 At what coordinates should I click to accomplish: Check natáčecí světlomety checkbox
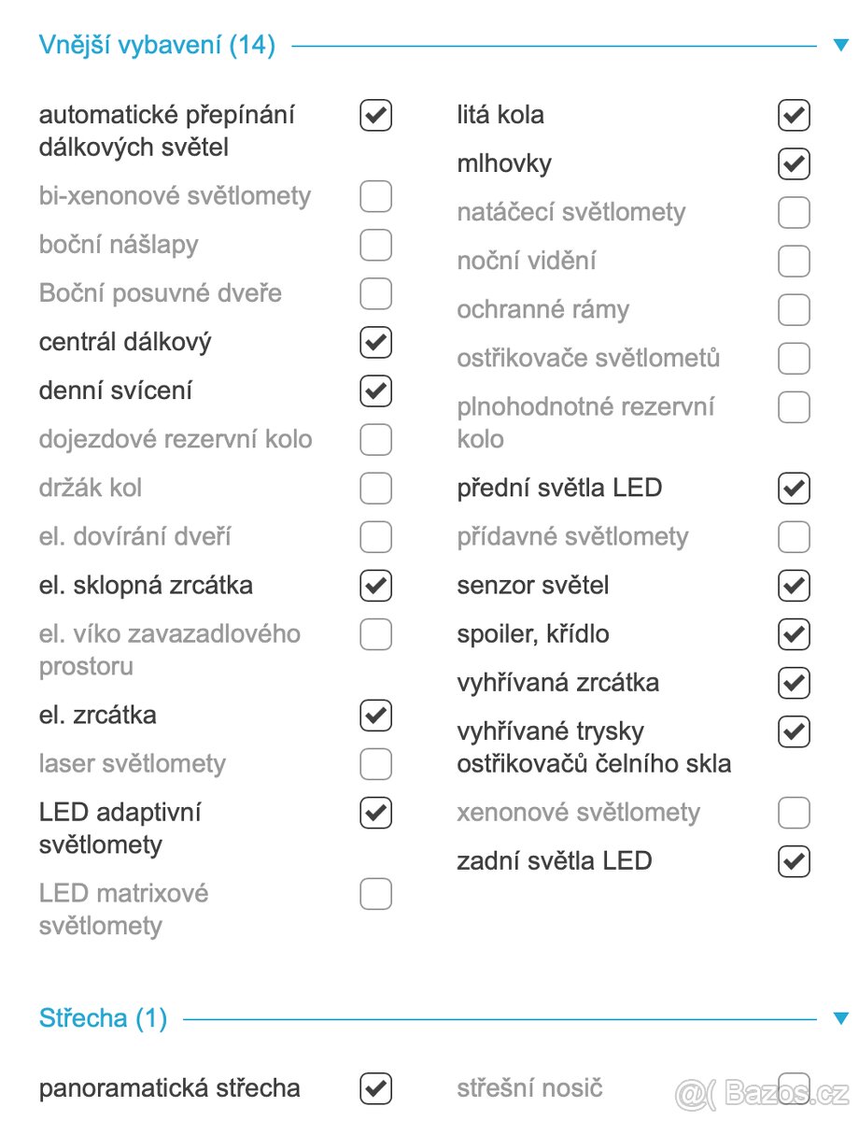click(793, 213)
